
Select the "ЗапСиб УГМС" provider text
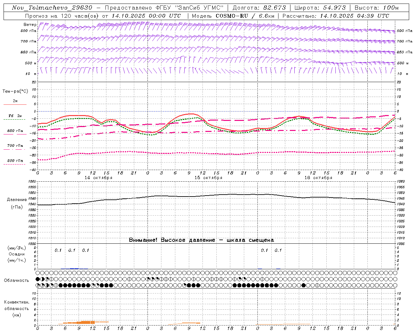coord(199,8)
